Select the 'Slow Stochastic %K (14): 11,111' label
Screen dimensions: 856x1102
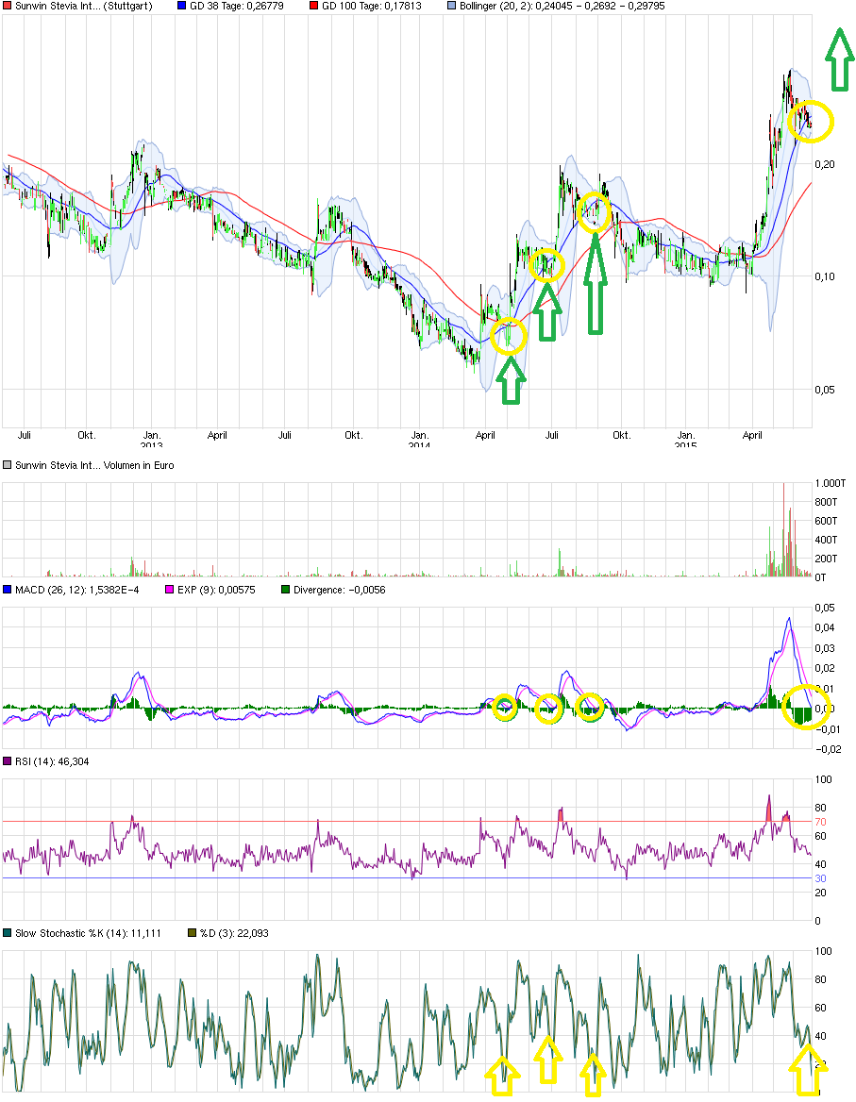point(88,933)
